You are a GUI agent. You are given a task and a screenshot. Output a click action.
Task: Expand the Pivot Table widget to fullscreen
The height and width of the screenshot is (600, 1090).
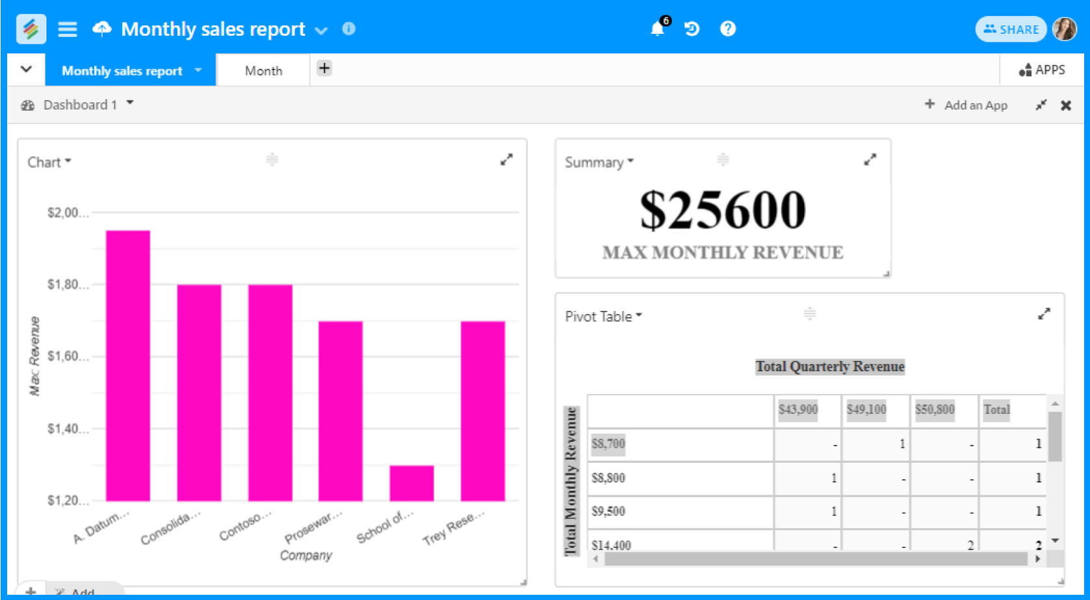coord(1044,314)
